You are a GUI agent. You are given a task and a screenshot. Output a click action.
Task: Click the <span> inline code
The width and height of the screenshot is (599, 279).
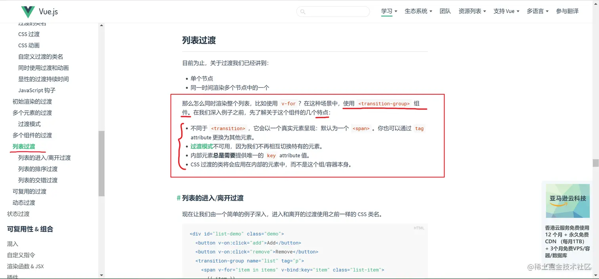click(x=361, y=128)
